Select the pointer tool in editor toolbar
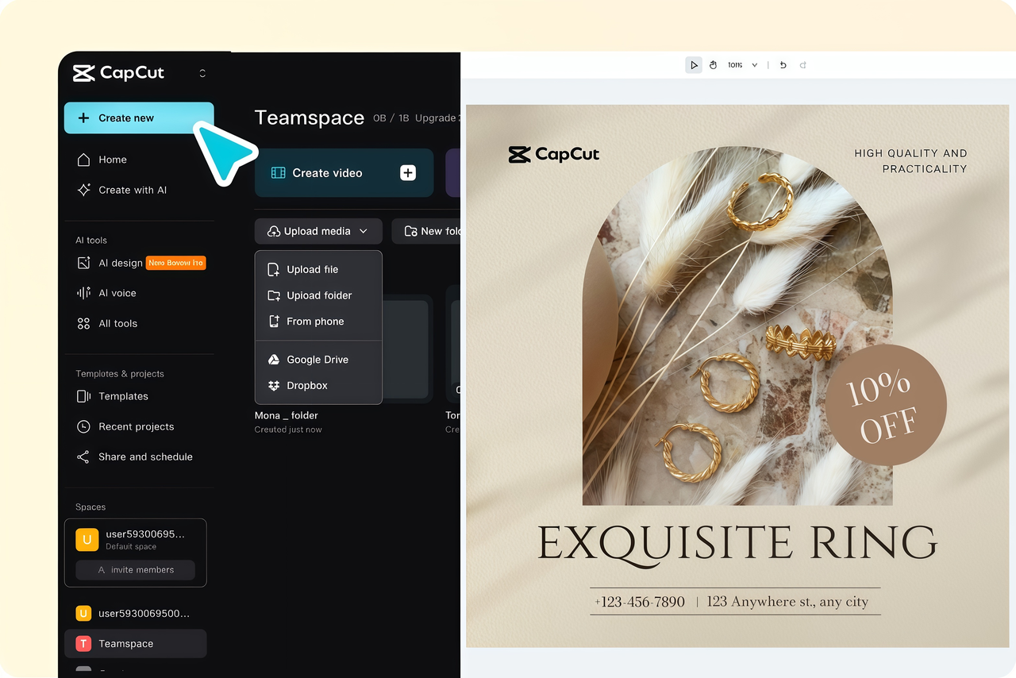 (694, 65)
